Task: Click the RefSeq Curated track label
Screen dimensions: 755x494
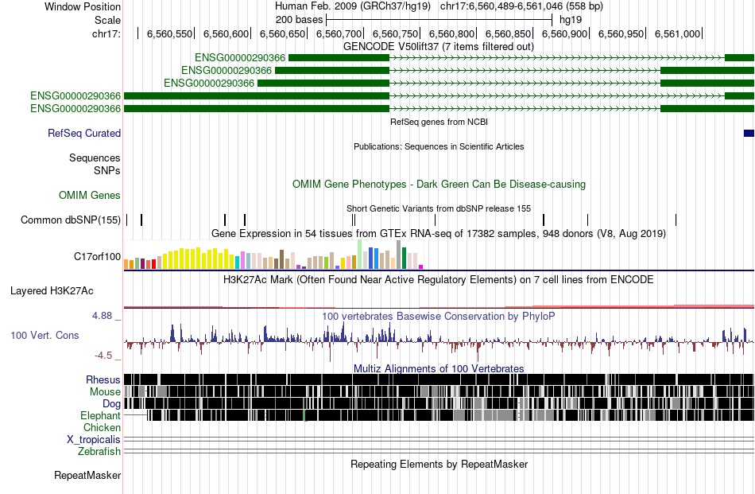Action: [84, 133]
